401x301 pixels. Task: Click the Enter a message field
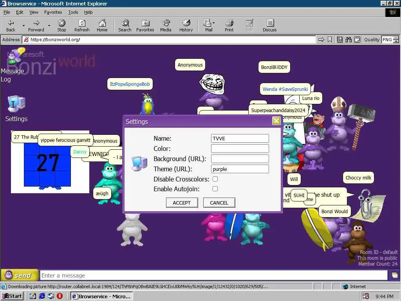(x=214, y=276)
